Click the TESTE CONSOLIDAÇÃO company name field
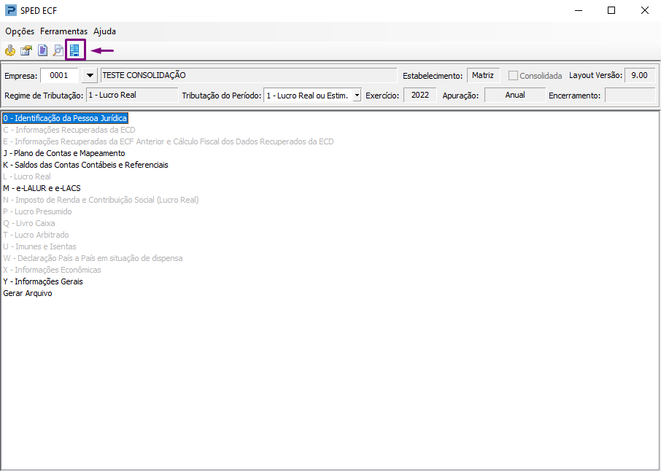Image resolution: width=661 pixels, height=471 pixels. [249, 76]
